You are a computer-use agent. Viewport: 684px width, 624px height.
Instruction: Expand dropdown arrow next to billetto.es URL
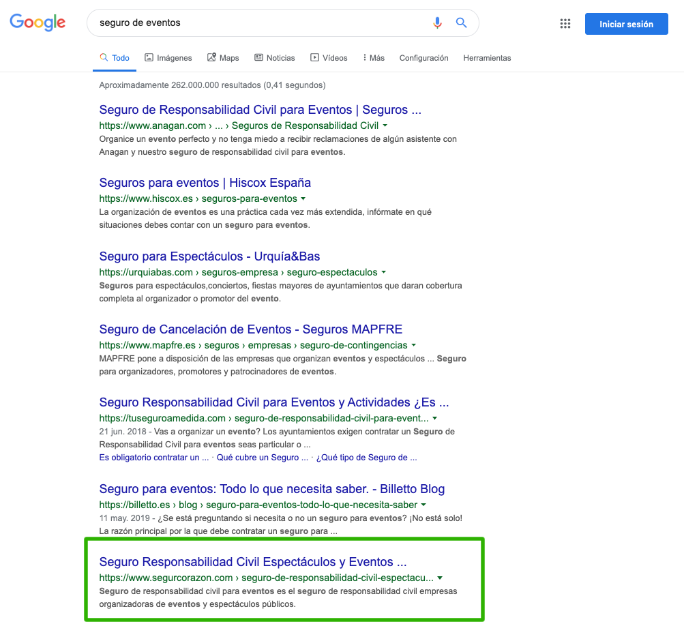point(423,505)
